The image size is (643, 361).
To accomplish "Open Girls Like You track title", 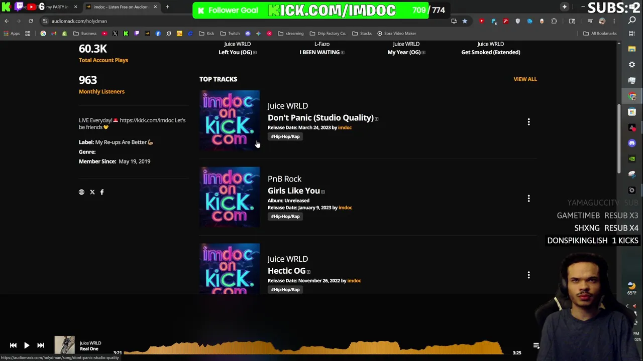I will pos(294,191).
